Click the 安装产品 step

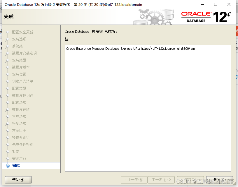coord(19,158)
